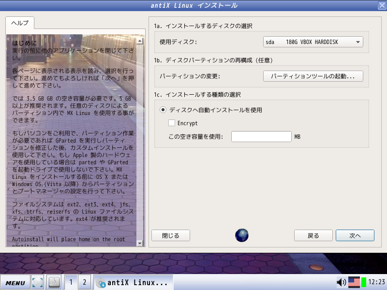The height and width of the screenshot is (290, 387).
Task: Click the はじめに heading in help
Action: (25, 43)
